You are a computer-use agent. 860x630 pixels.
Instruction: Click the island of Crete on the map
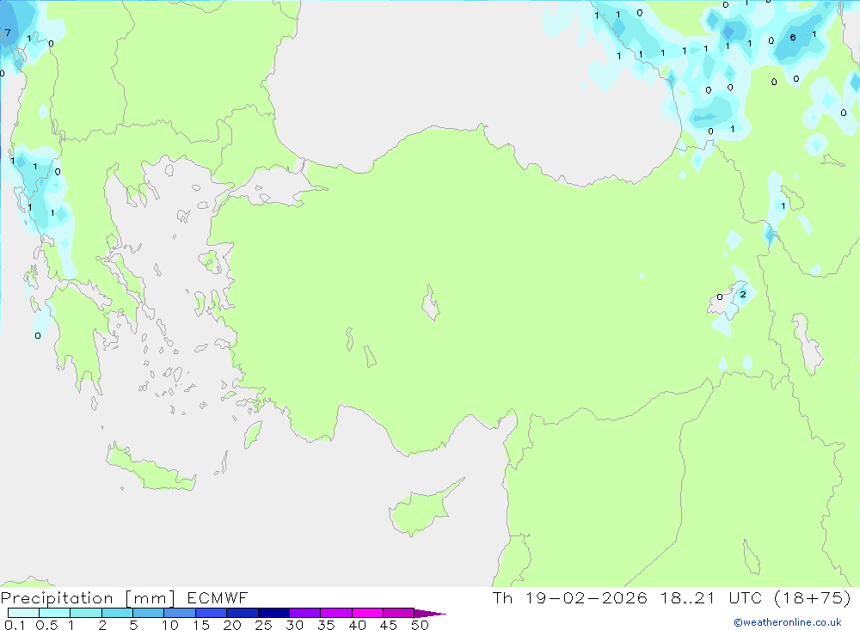pyautogui.click(x=150, y=468)
